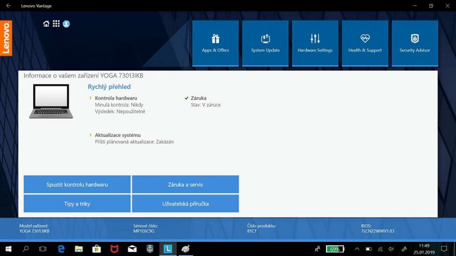Show hidden system tray icons
The image size is (456, 256).
[x=357, y=249]
